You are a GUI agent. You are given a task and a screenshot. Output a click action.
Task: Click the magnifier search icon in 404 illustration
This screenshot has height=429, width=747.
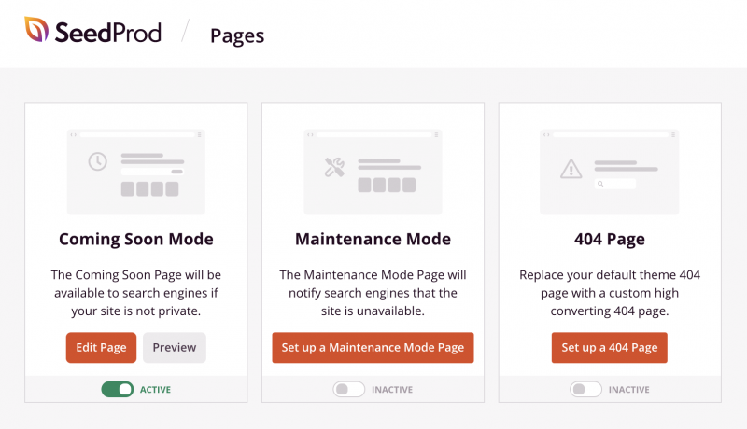600,185
